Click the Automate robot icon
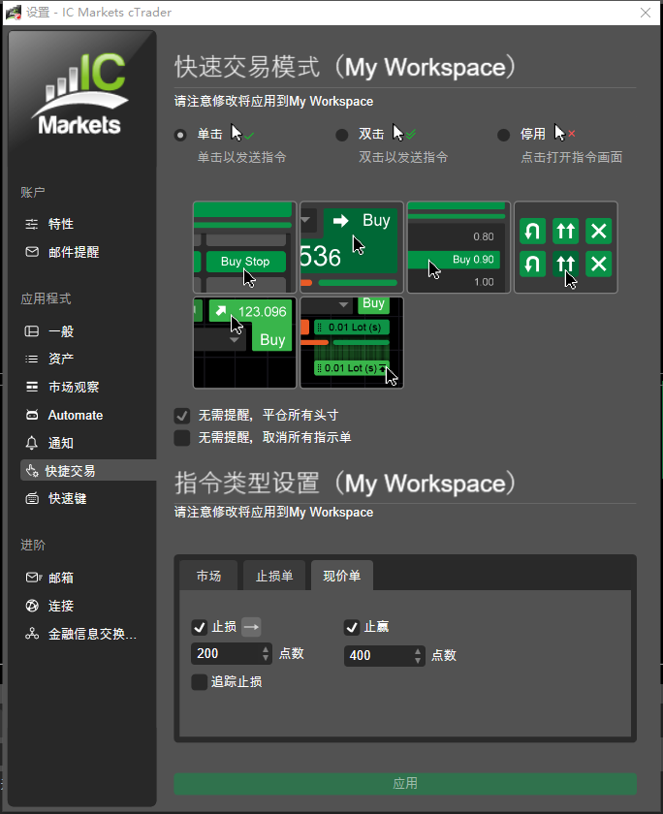This screenshot has width=663, height=814. (x=32, y=415)
